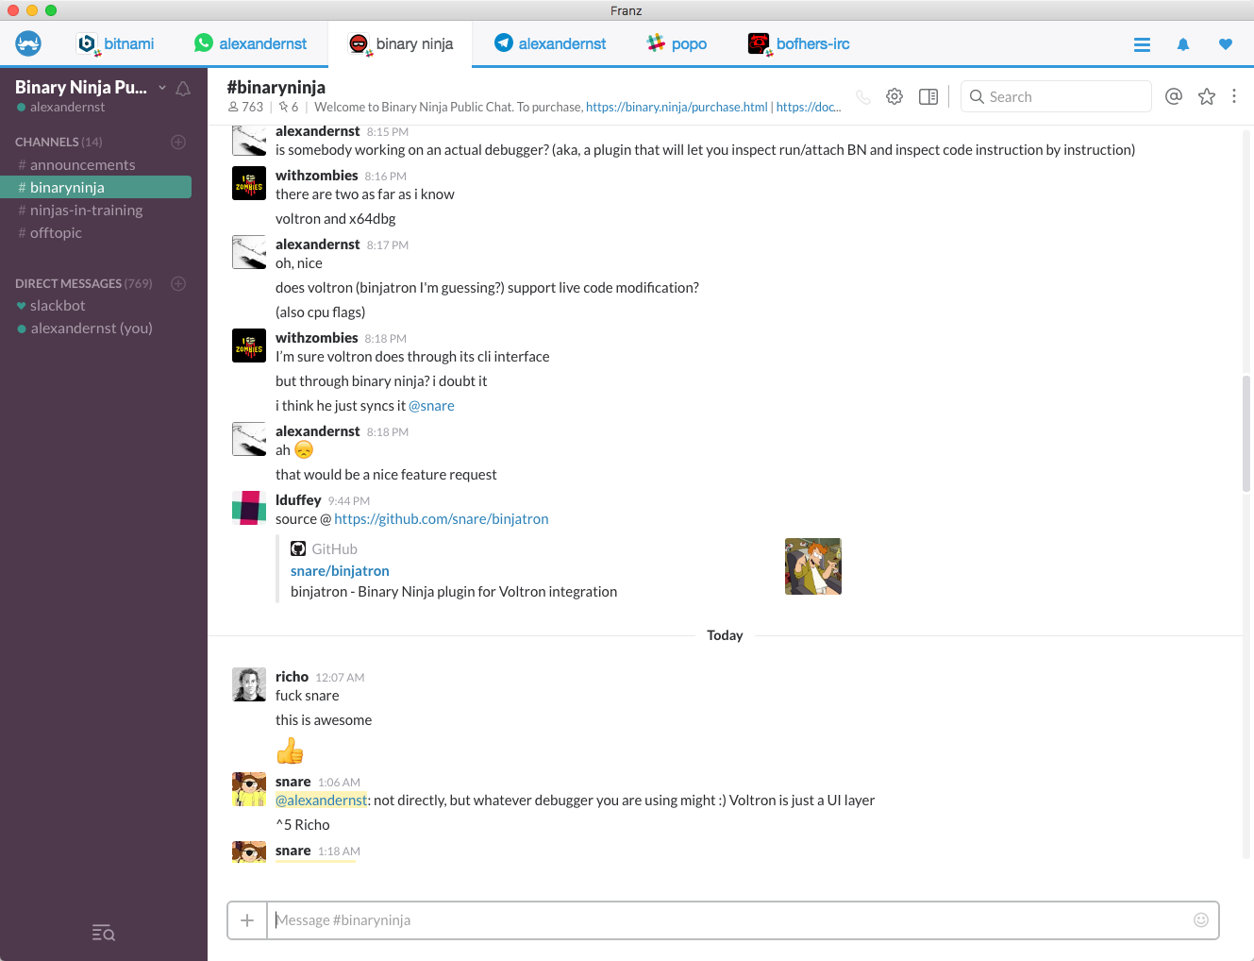Image resolution: width=1254 pixels, height=961 pixels.
Task: Open channel settings gear icon
Action: [x=895, y=96]
